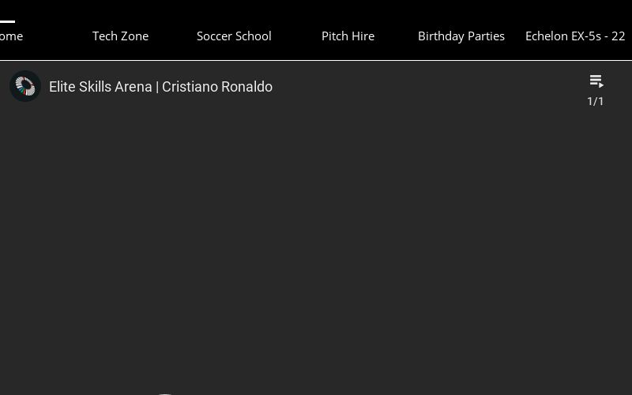Open the Birthday Parties page

[461, 36]
